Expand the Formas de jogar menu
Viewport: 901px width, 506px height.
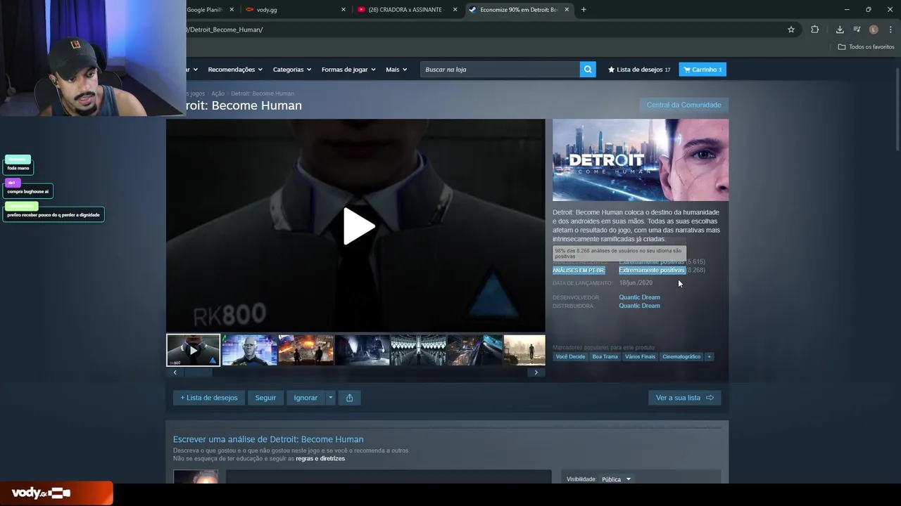click(x=348, y=70)
